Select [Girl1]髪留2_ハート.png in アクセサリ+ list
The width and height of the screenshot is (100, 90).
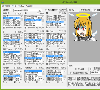33,78
